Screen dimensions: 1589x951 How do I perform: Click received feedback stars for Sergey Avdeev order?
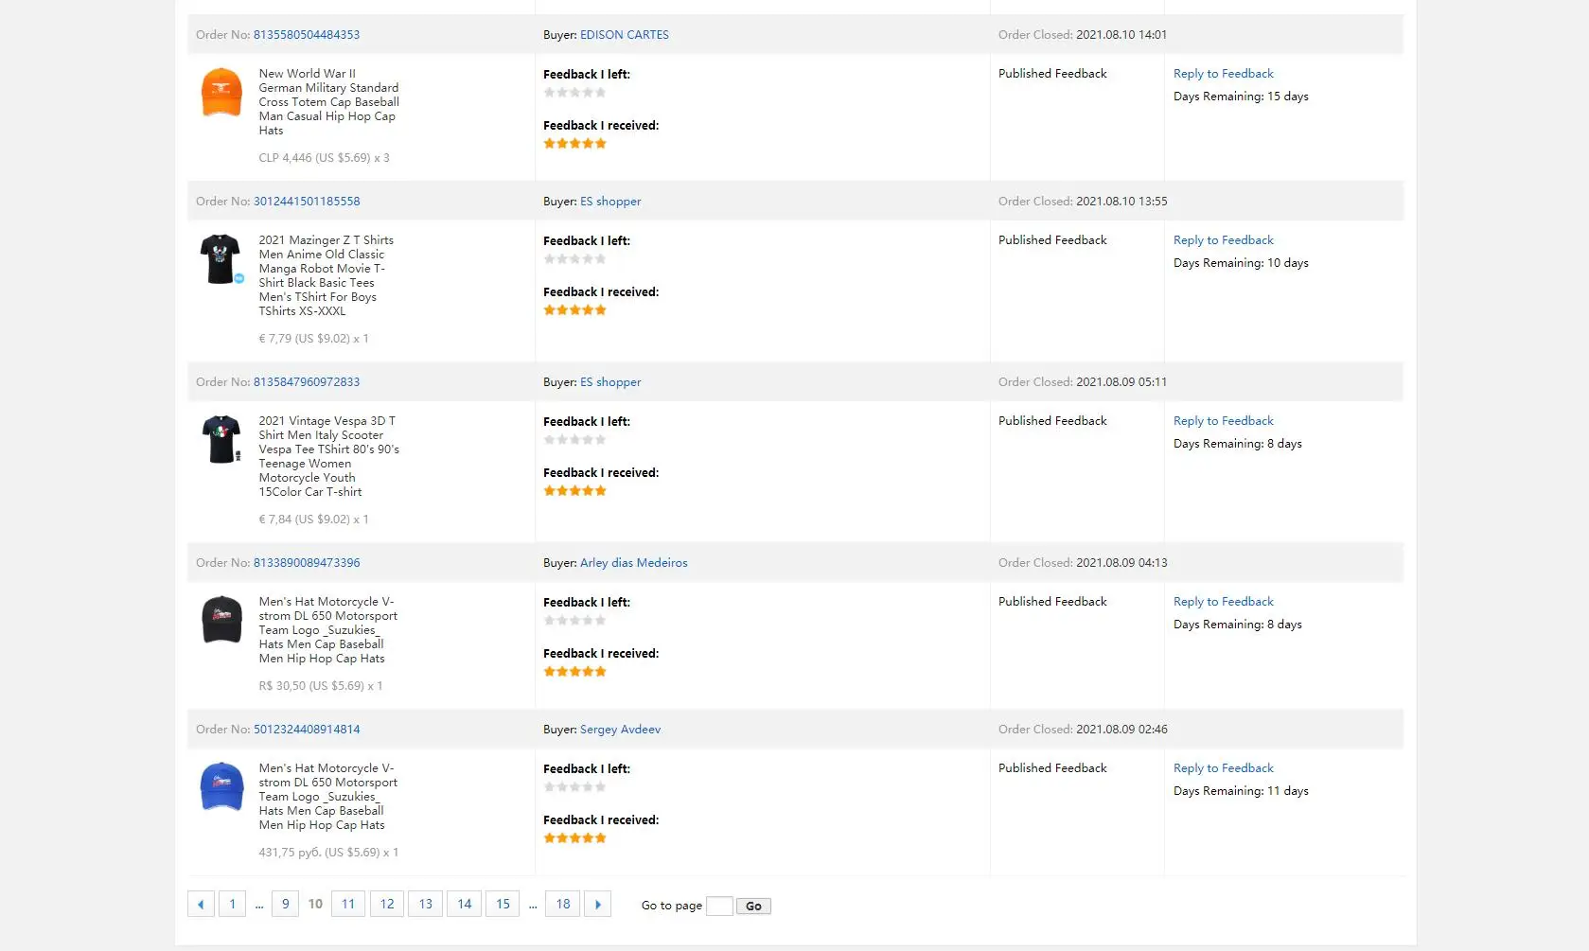574,838
